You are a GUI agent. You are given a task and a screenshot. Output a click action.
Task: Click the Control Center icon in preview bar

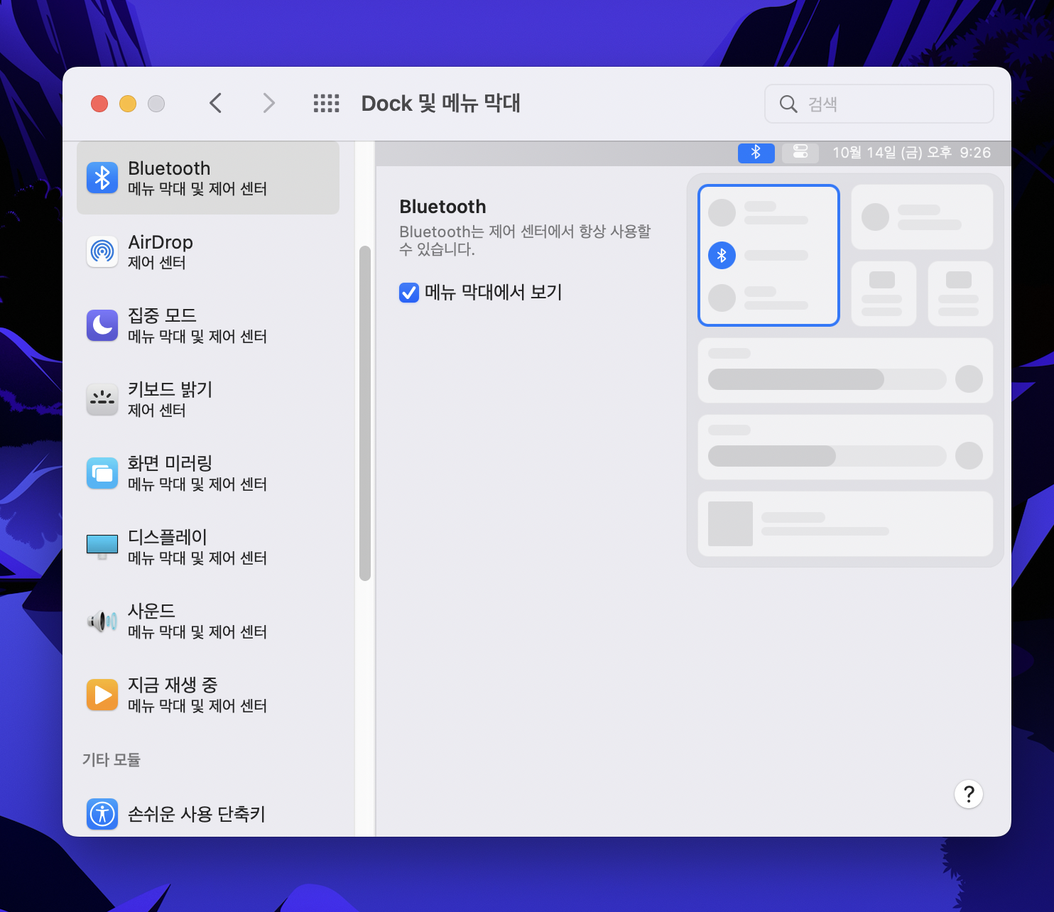point(800,153)
